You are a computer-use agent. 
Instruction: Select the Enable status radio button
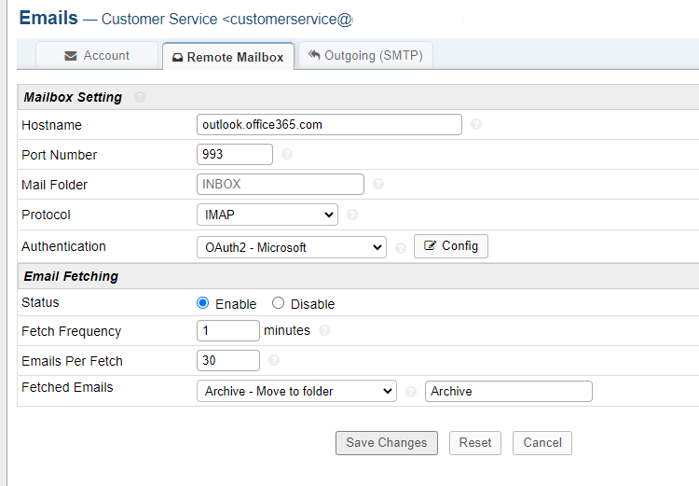point(203,303)
